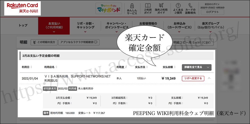This screenshot has width=250, height=124.
Task: Expand chevron under お申込み menu
Action: point(179,32)
